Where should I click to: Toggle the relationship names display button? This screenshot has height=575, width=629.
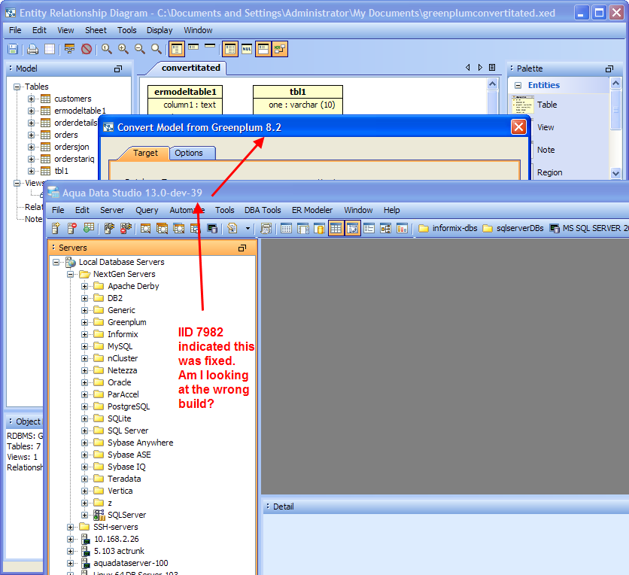click(x=280, y=49)
